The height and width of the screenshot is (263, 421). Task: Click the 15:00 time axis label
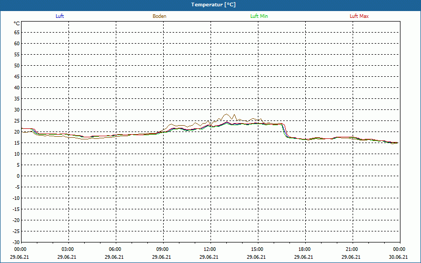[x=257, y=249]
